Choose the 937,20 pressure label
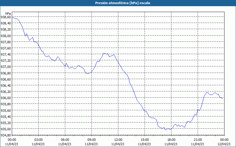236x147 pixels. (x=6, y=61)
